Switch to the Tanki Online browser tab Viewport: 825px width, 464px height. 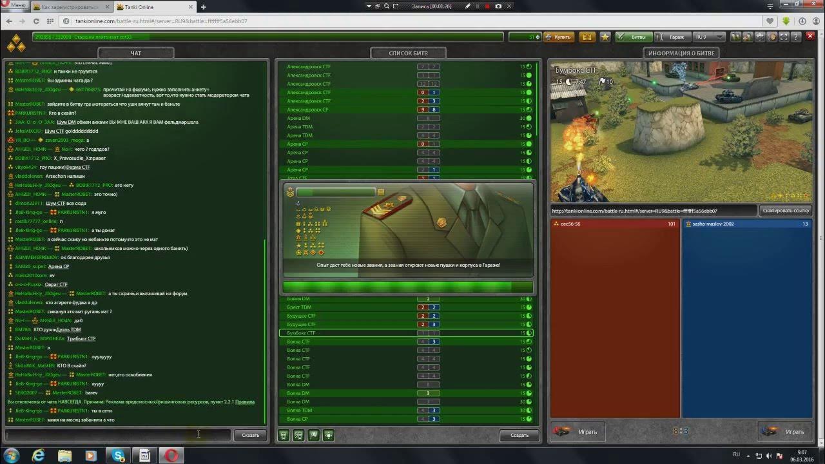point(155,7)
